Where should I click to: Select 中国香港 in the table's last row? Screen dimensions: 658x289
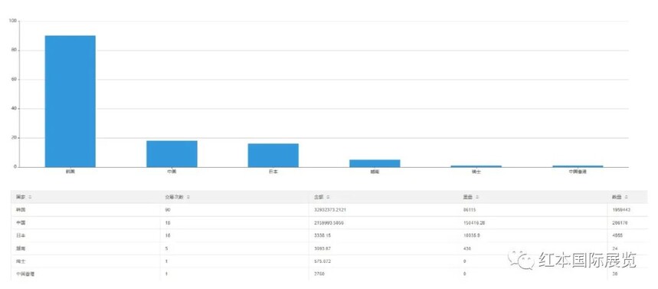[25, 274]
